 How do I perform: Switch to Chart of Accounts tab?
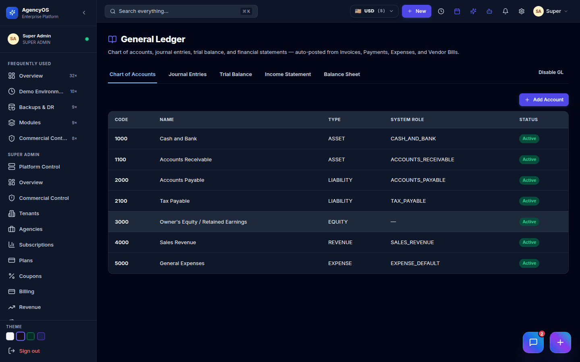[133, 74]
